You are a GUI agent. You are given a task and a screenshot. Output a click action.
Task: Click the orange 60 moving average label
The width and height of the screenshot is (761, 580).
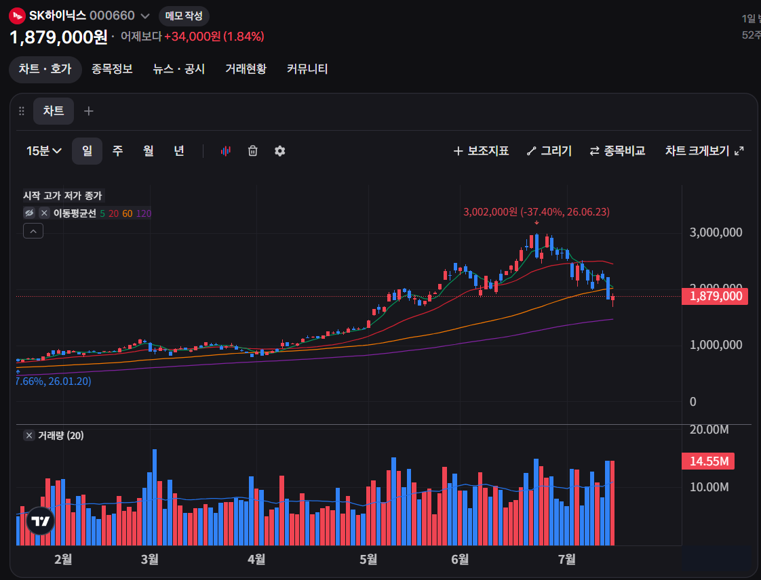tap(127, 213)
